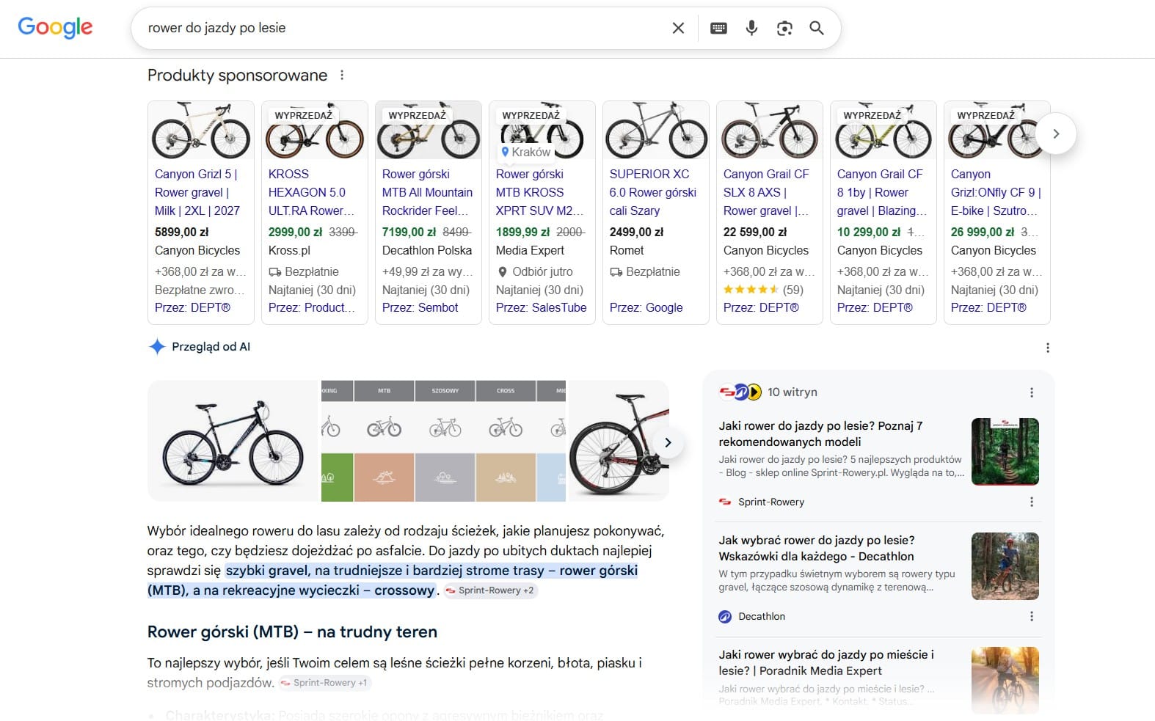The width and height of the screenshot is (1155, 721).
Task: Click the Google logo
Action: tap(55, 28)
